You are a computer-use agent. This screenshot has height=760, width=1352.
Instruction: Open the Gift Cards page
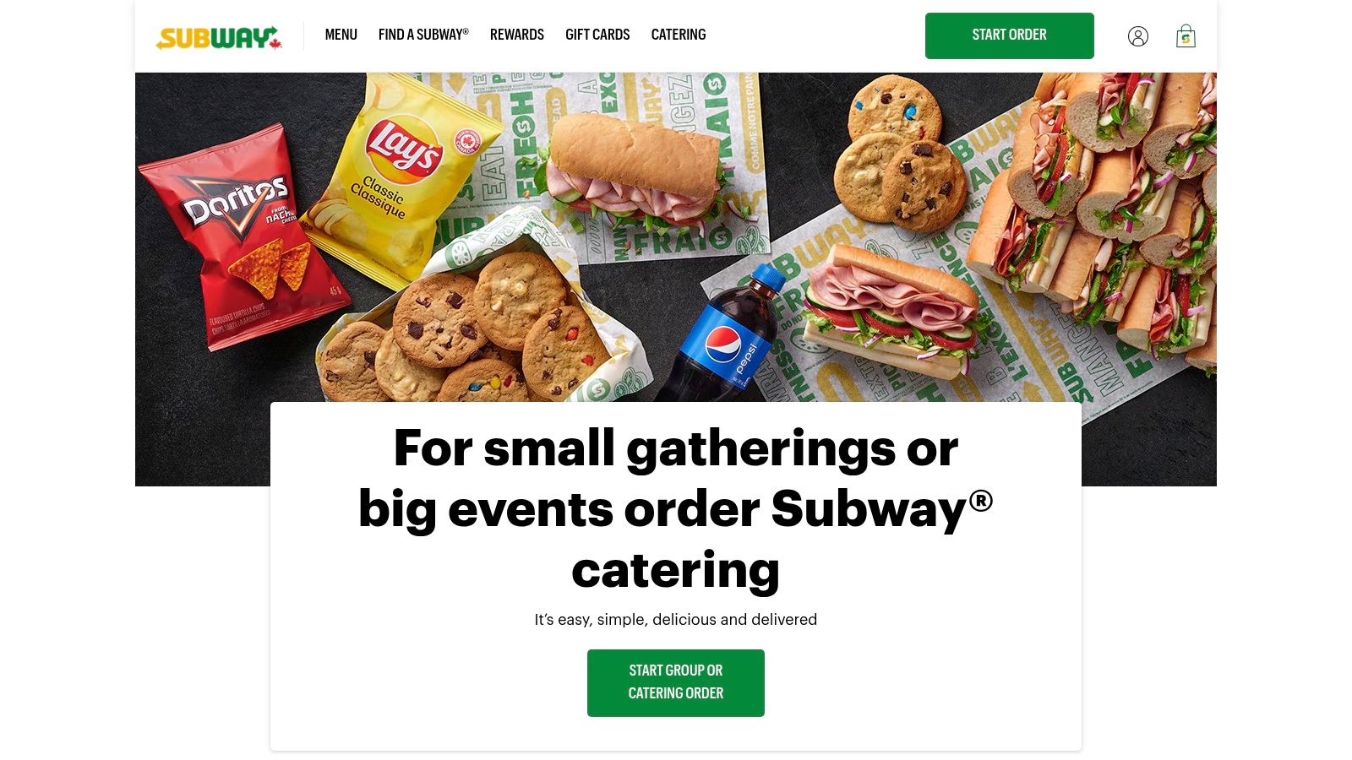[597, 35]
